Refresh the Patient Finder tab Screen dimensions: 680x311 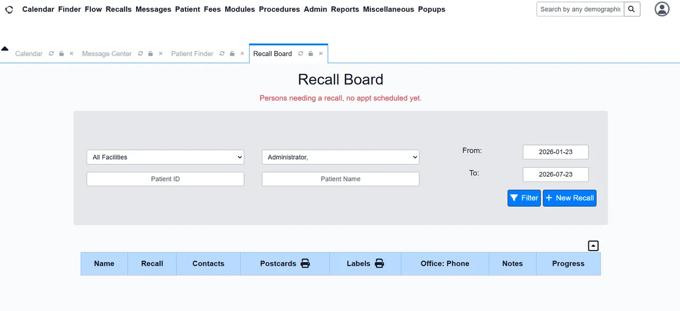[x=222, y=54]
